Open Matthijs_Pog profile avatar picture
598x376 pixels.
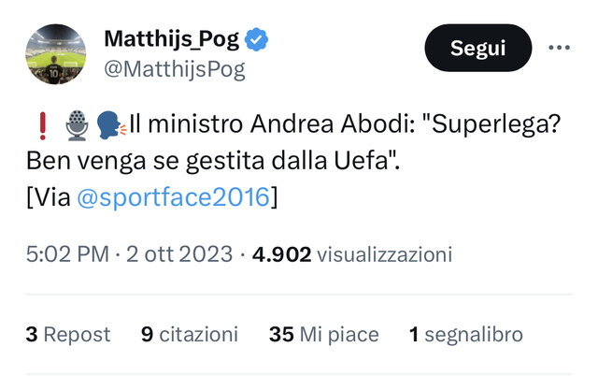[56, 54]
